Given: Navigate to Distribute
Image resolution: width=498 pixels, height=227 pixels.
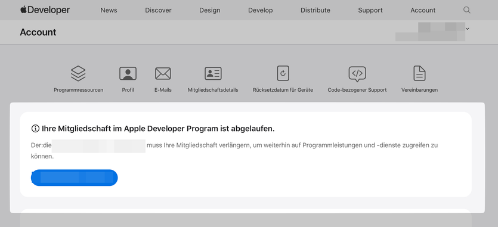Looking at the screenshot, I should [x=315, y=10].
